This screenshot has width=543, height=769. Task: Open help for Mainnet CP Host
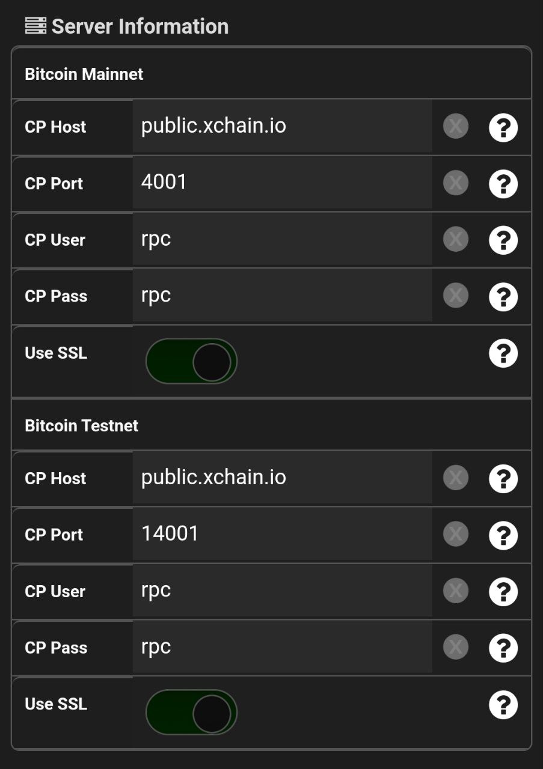pos(503,127)
